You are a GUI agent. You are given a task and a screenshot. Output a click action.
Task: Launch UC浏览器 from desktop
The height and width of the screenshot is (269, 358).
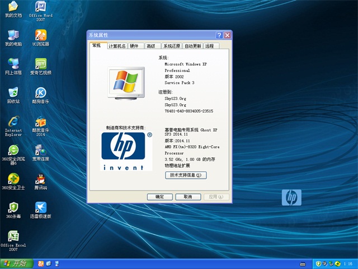(x=40, y=35)
